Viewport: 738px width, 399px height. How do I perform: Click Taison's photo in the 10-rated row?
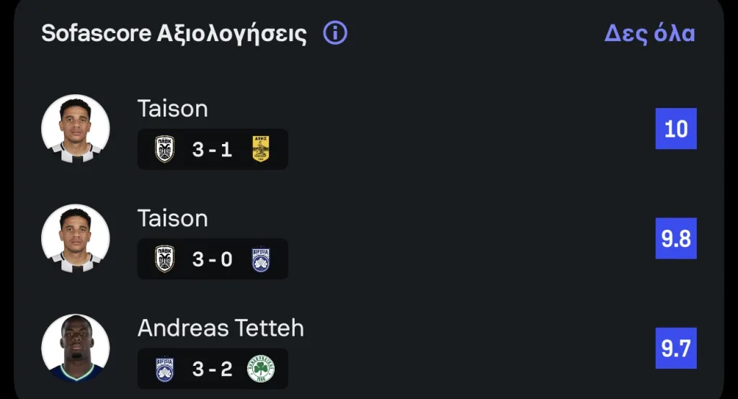tap(76, 129)
